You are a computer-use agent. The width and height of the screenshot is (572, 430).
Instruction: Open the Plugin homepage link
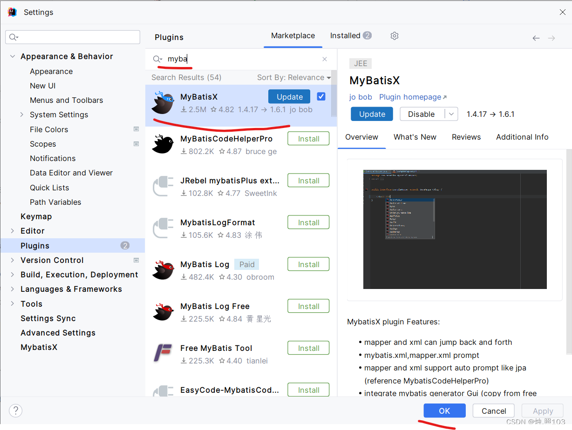[413, 97]
